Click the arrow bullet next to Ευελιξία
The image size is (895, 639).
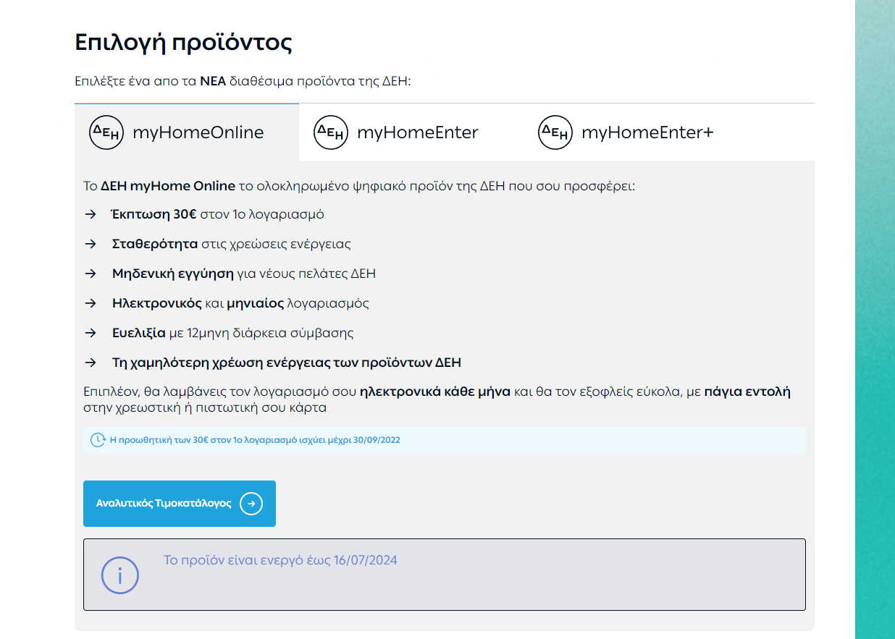click(91, 333)
